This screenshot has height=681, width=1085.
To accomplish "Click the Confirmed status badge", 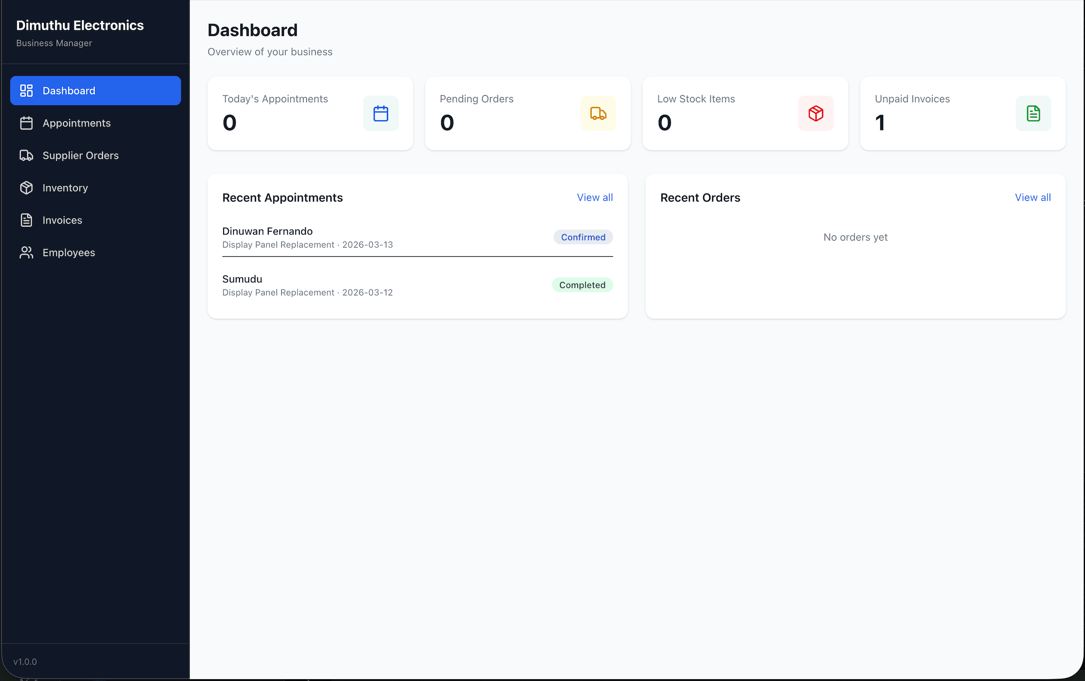I will 583,237.
